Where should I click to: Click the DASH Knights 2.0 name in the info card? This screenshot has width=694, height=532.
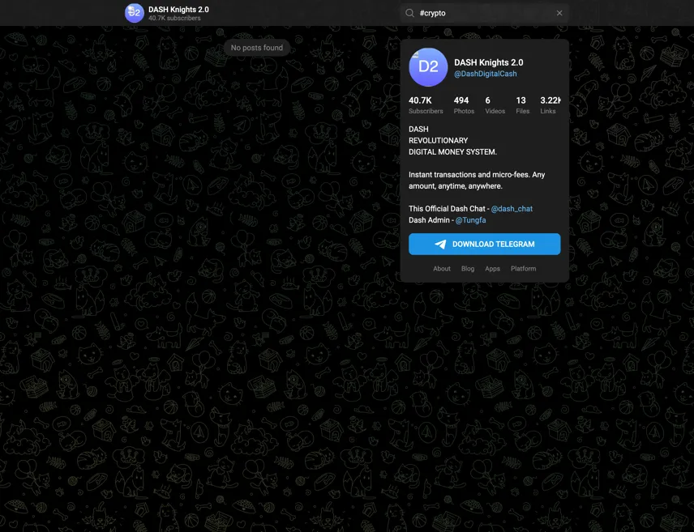point(488,62)
